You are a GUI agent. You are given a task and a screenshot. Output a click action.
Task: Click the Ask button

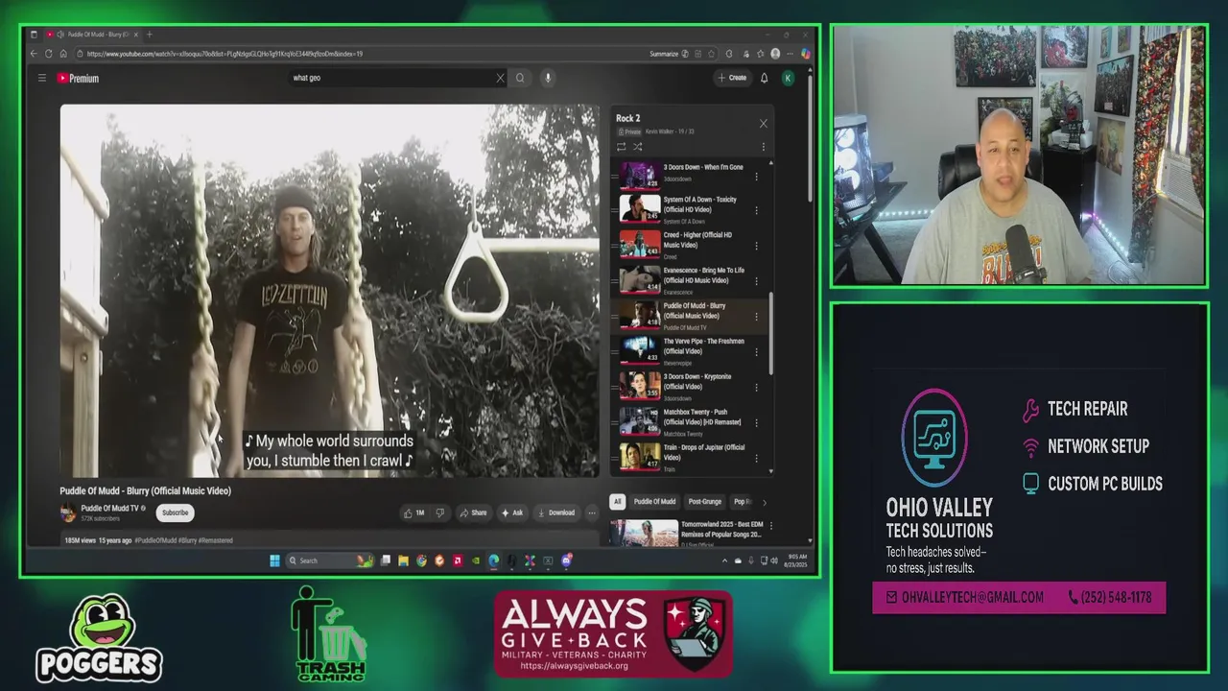coord(512,512)
